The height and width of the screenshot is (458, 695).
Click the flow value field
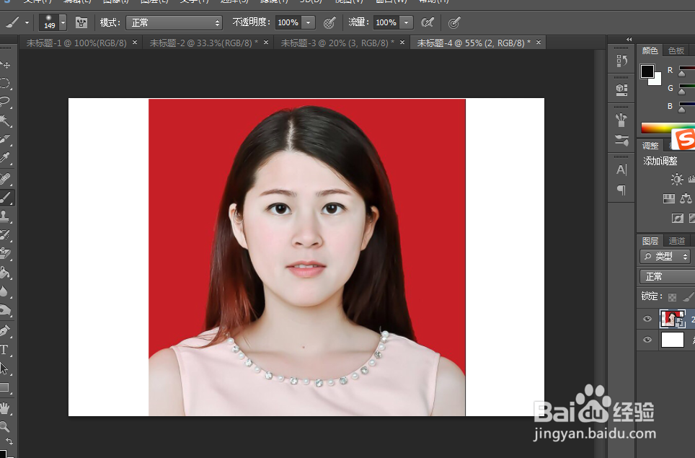click(386, 22)
